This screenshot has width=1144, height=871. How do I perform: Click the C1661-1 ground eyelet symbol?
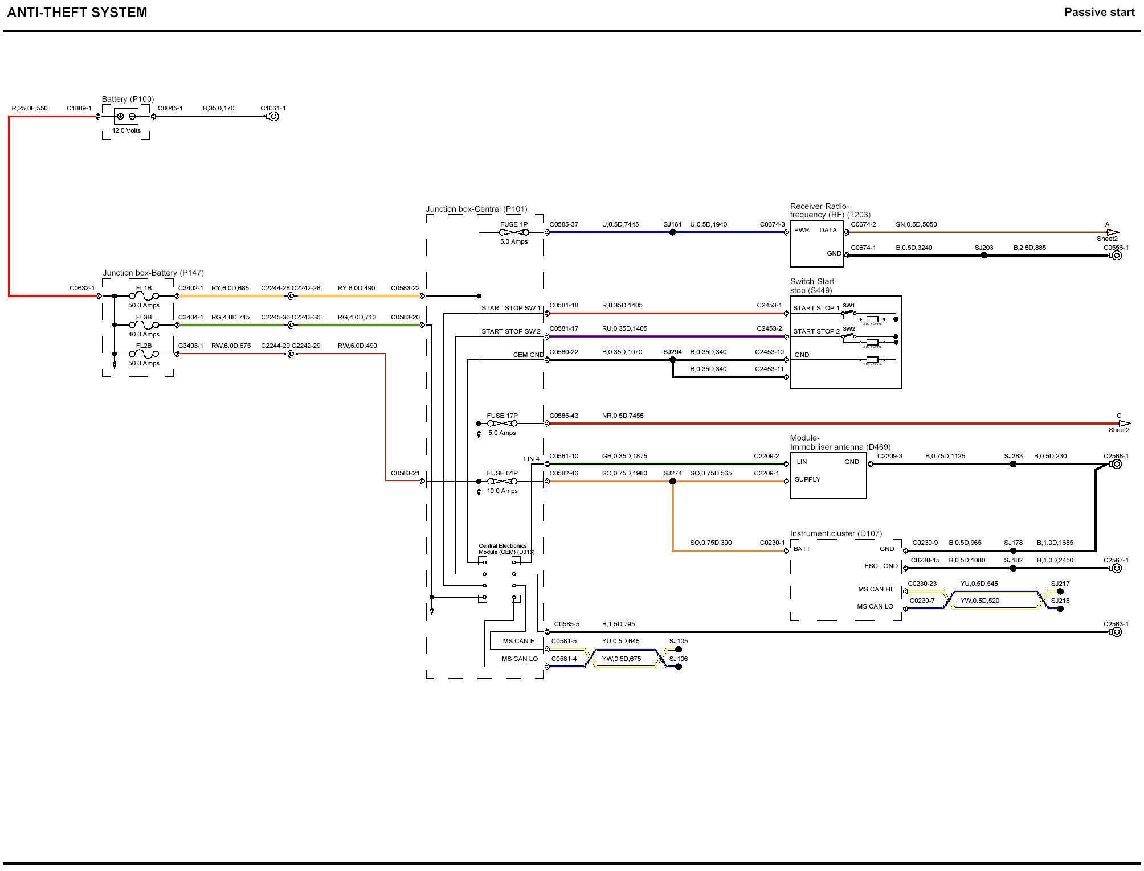tap(273, 117)
